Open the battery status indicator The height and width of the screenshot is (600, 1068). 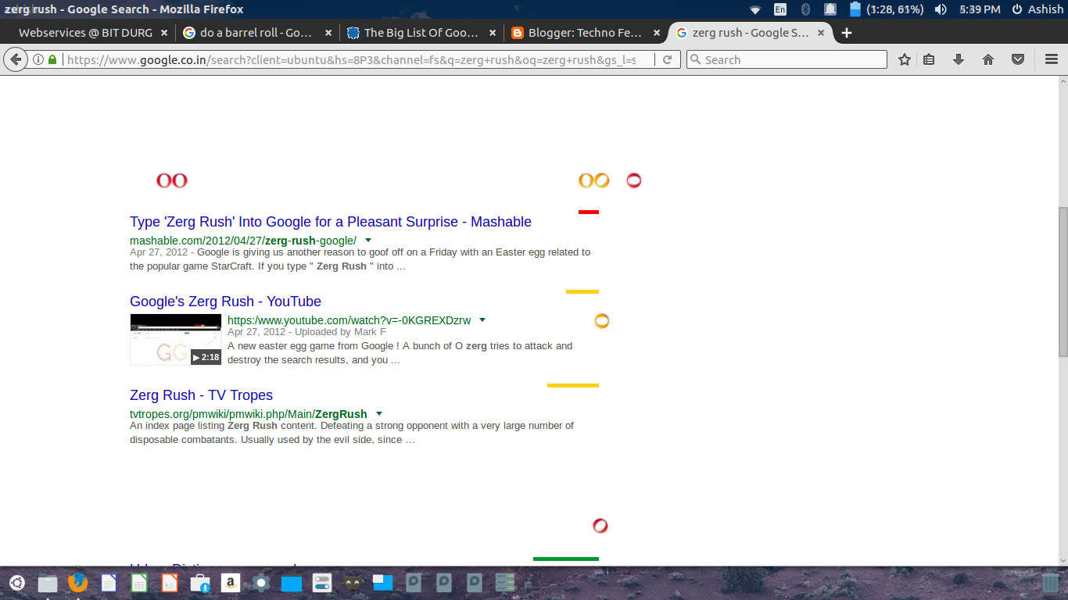click(887, 9)
